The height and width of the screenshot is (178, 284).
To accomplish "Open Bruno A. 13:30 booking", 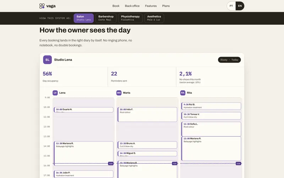I will [147, 145].
